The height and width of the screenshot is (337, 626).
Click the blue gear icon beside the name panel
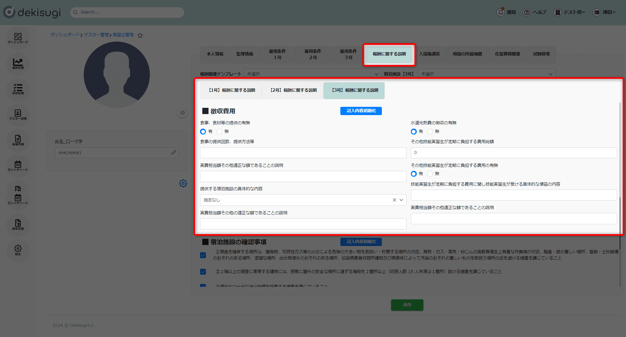183,183
